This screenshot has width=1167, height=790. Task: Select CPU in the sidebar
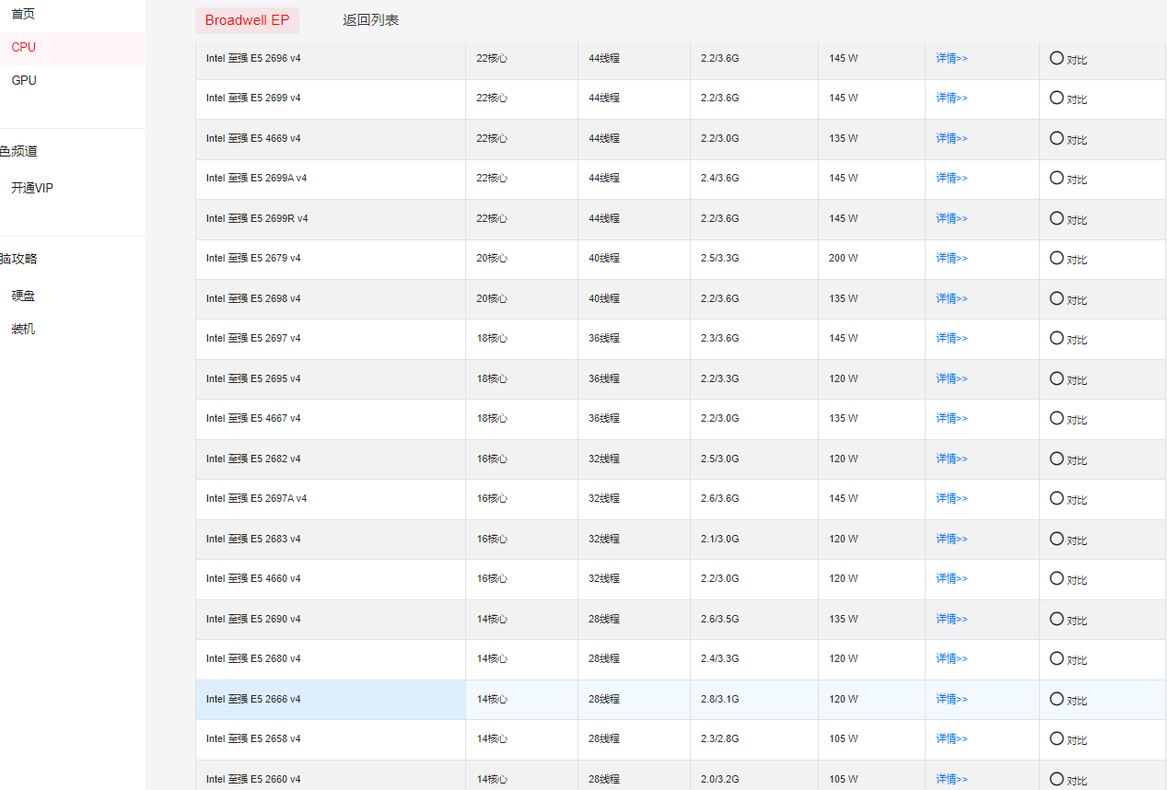coord(24,47)
